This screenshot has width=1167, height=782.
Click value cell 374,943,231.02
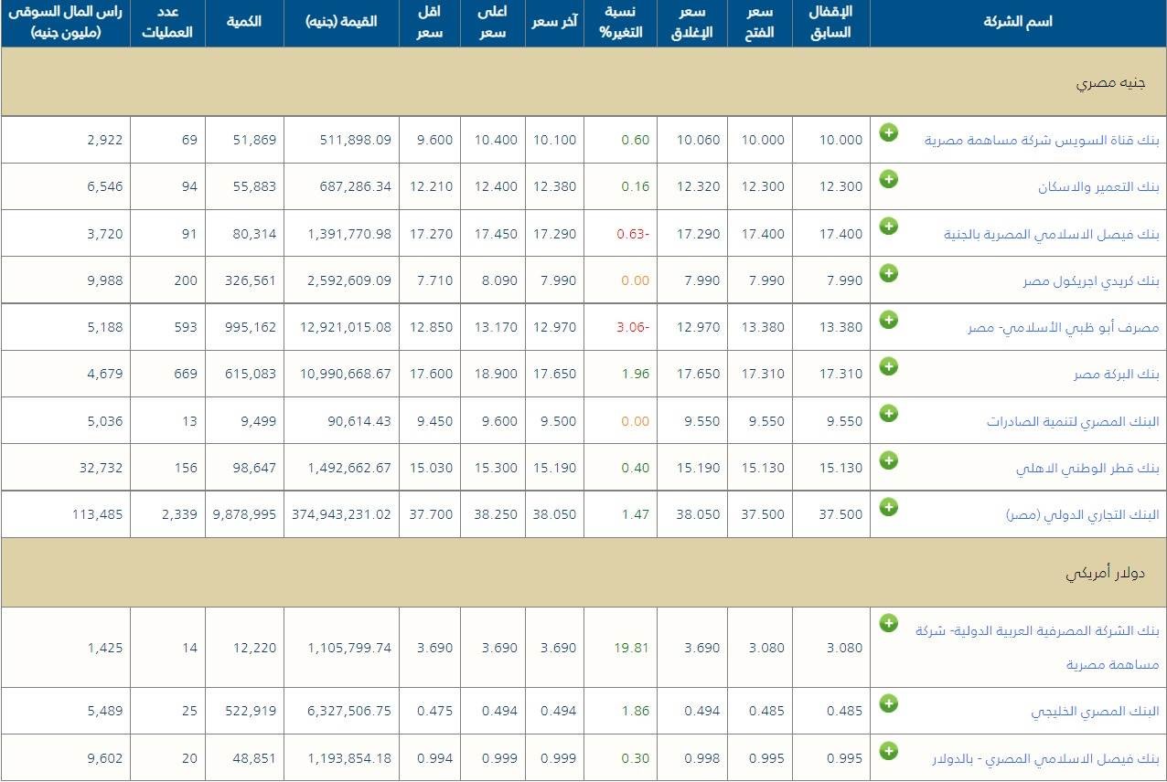342,514
